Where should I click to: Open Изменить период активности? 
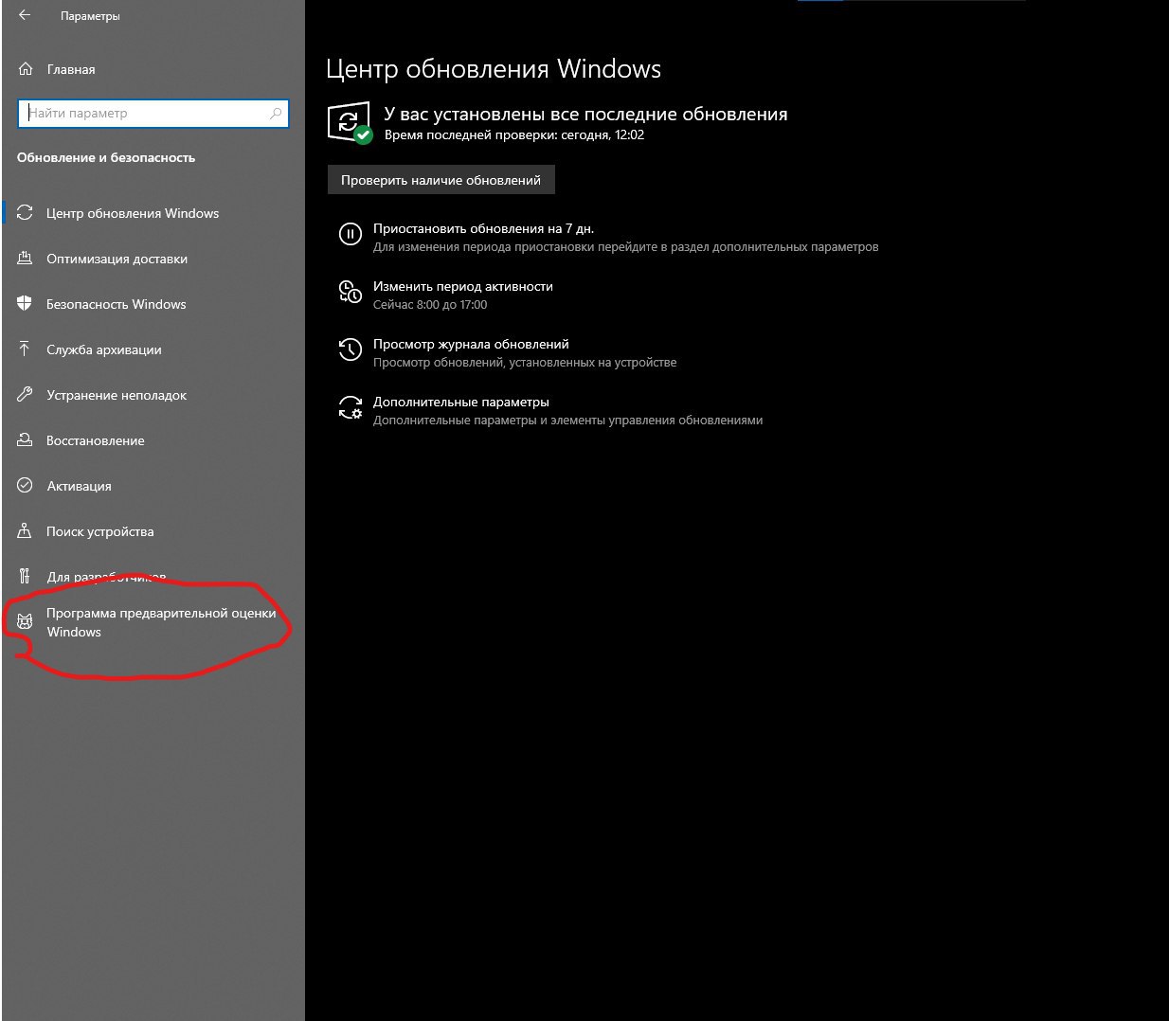click(462, 286)
